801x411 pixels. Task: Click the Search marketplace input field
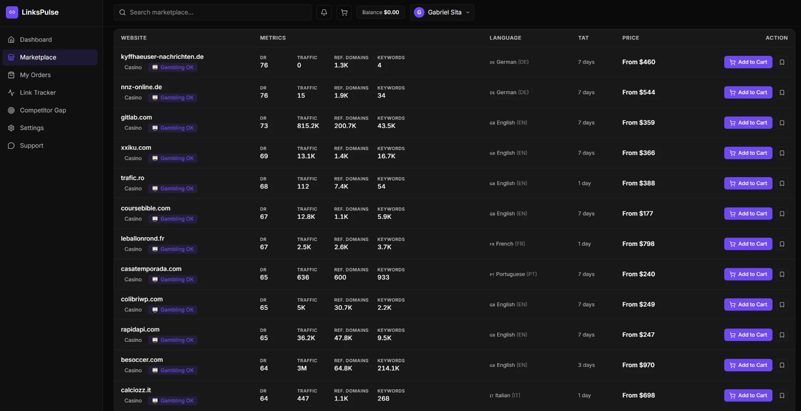[x=212, y=13]
